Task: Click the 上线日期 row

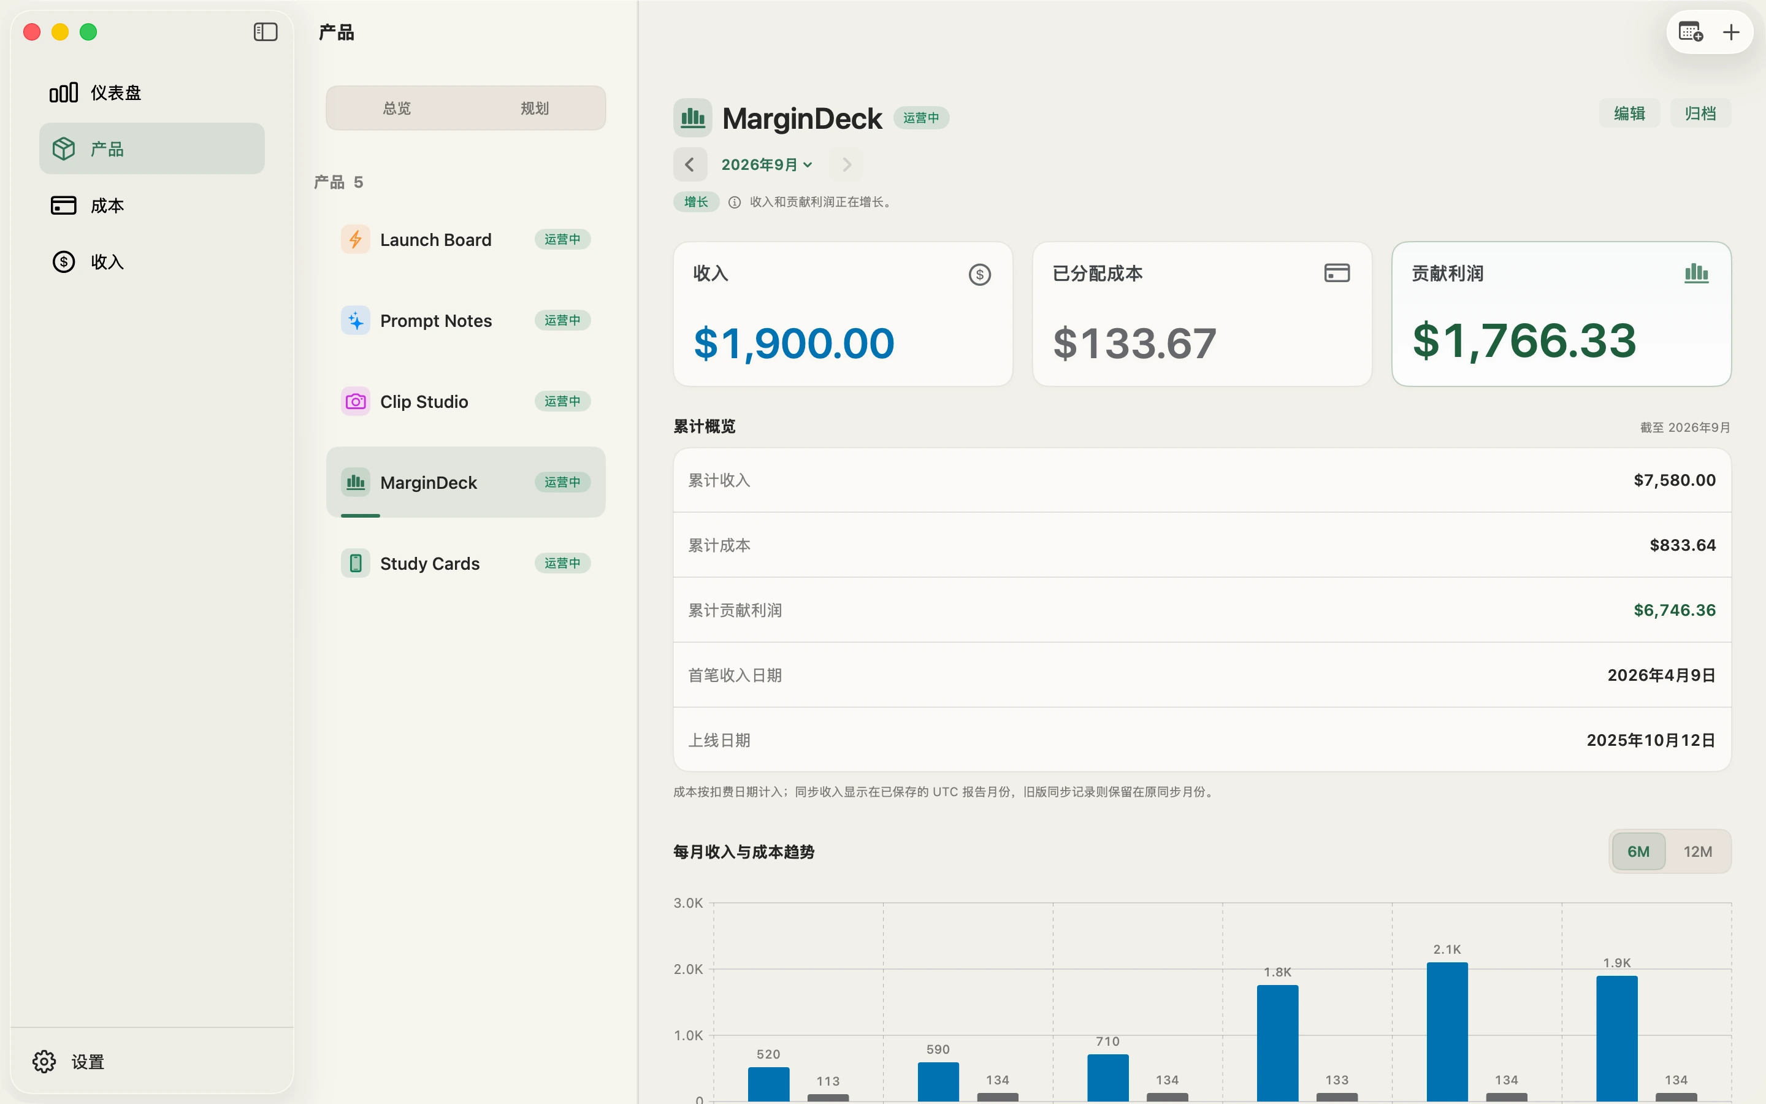Action: point(1202,740)
